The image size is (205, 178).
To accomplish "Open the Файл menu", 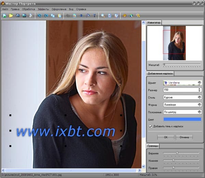I will pos(5,9).
